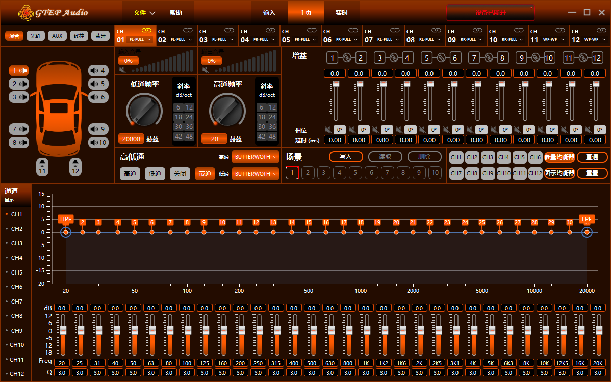Expand the CH 01 FL-FULL channel type dropdown

click(140, 39)
